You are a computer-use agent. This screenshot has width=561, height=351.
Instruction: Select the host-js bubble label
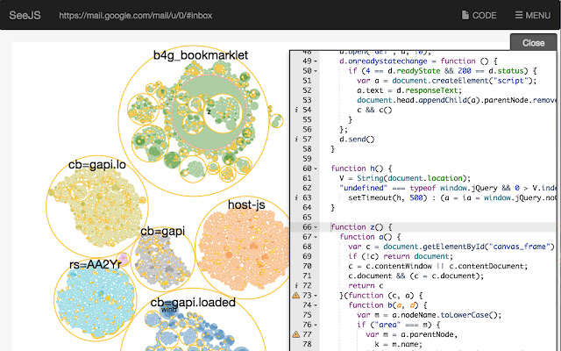click(x=246, y=204)
